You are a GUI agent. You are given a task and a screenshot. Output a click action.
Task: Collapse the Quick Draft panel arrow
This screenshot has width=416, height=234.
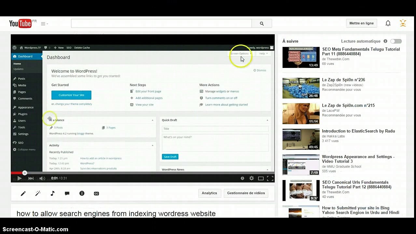click(267, 120)
